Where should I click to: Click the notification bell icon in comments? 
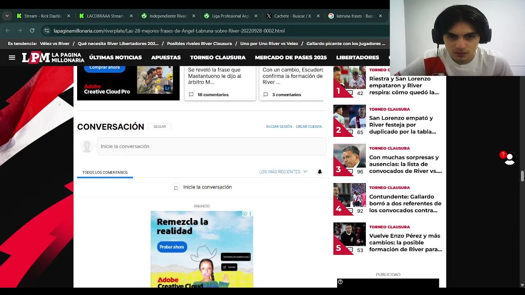[320, 172]
